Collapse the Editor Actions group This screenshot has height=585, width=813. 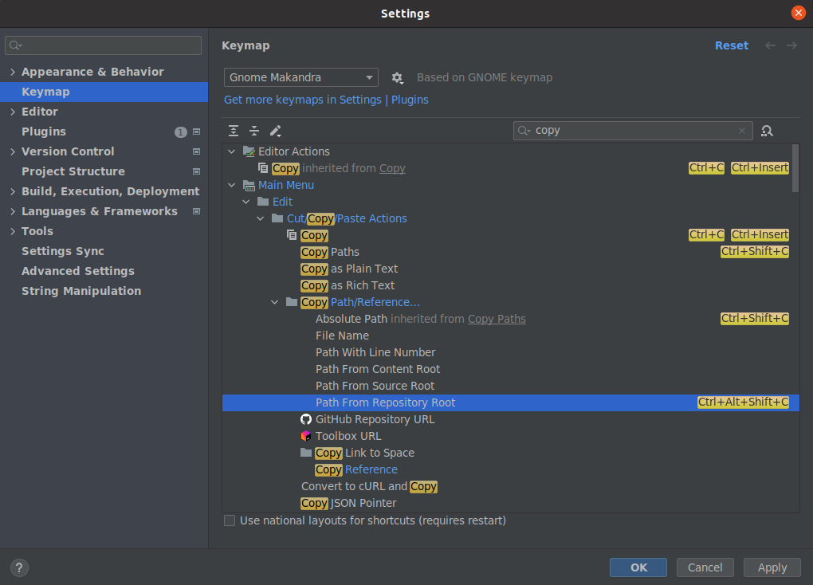pos(232,151)
